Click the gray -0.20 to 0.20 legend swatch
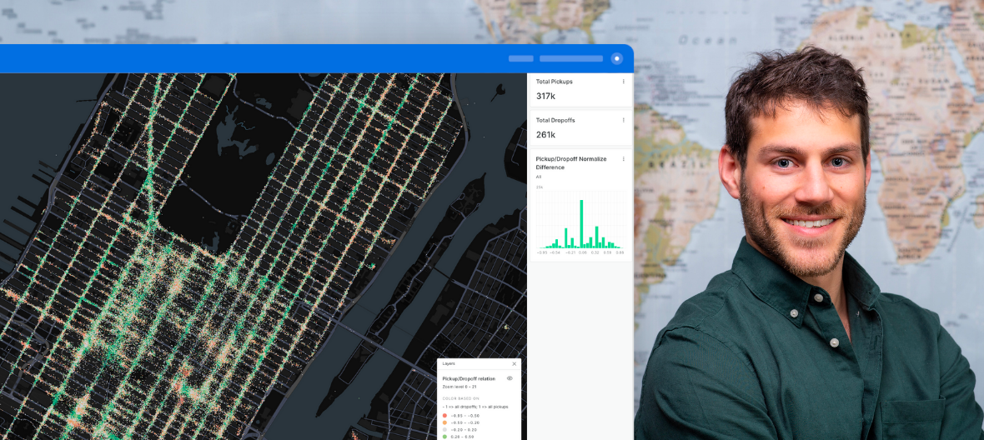 (445, 430)
